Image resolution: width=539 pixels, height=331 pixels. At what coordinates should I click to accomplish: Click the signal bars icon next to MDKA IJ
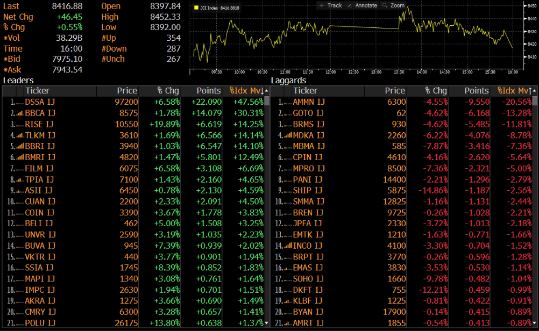point(287,135)
